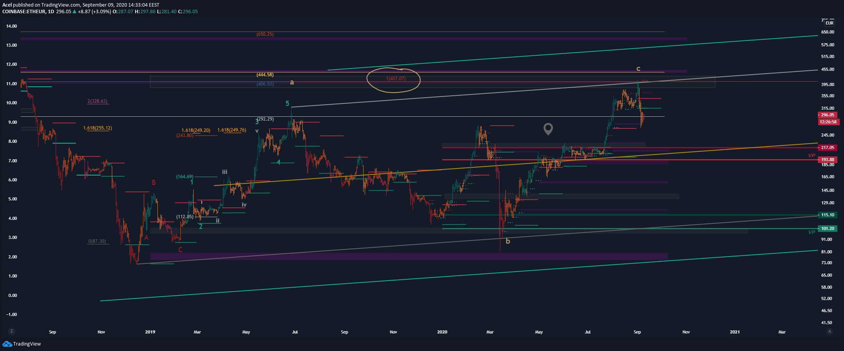Click the yellow lowercase c wave label
This screenshot has width=844, height=351.
(x=638, y=69)
